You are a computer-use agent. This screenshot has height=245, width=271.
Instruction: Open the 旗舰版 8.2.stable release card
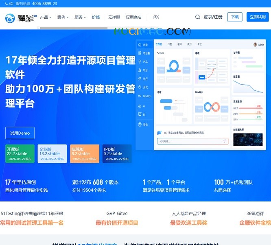[x=85, y=154]
